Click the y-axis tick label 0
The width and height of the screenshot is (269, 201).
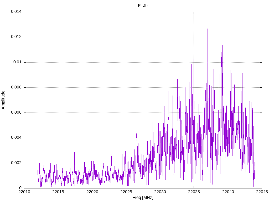(x=20, y=188)
